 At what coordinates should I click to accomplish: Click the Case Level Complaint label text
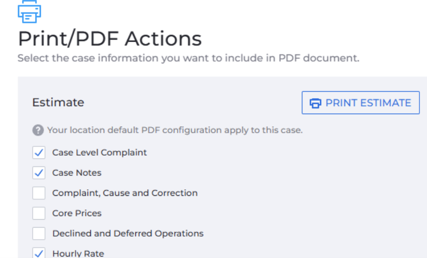click(x=99, y=152)
